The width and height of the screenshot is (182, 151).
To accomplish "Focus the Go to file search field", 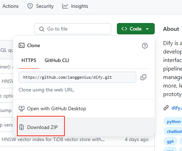I will (73, 29).
